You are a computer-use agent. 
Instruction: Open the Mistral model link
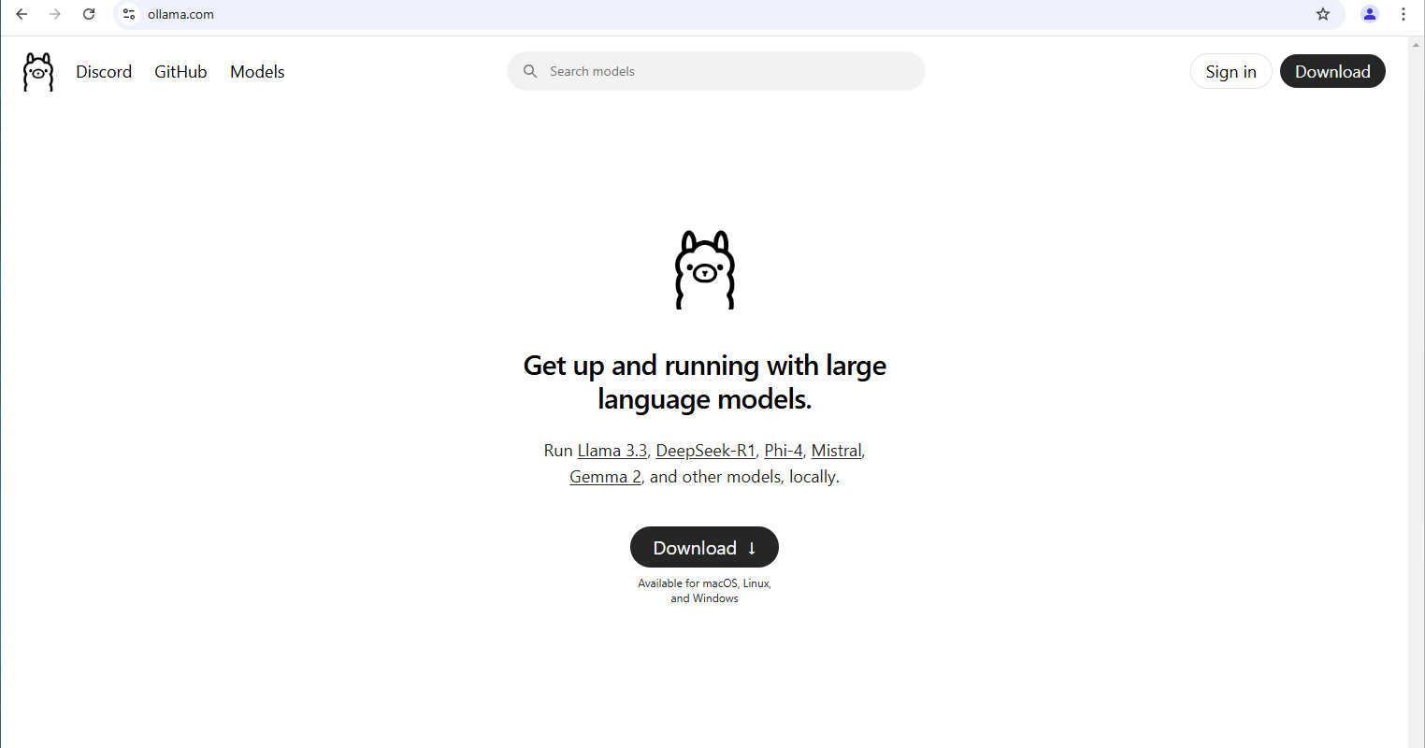[836, 451]
